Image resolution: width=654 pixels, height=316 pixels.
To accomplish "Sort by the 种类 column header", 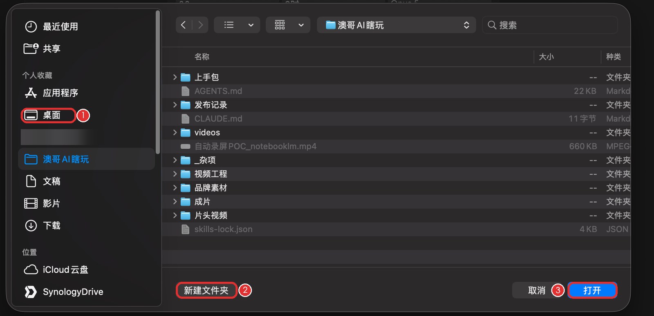I will click(614, 57).
